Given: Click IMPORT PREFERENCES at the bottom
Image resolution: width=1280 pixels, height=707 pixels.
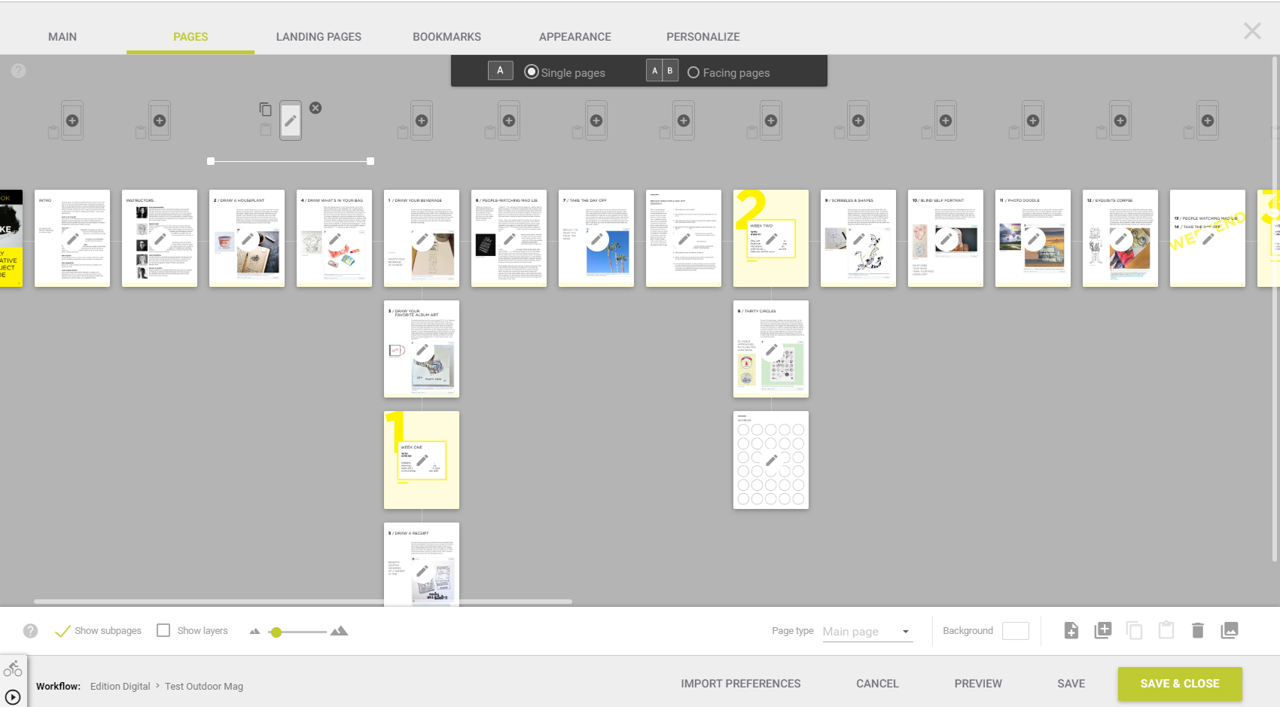Looking at the screenshot, I should (x=740, y=684).
